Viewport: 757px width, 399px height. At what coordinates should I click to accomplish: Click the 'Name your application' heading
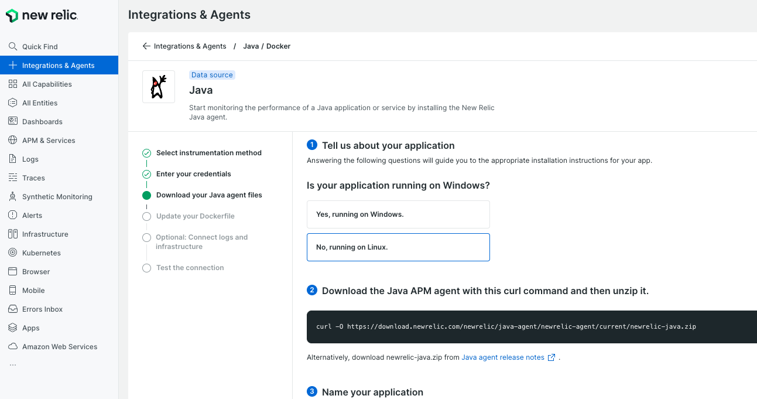(x=372, y=392)
